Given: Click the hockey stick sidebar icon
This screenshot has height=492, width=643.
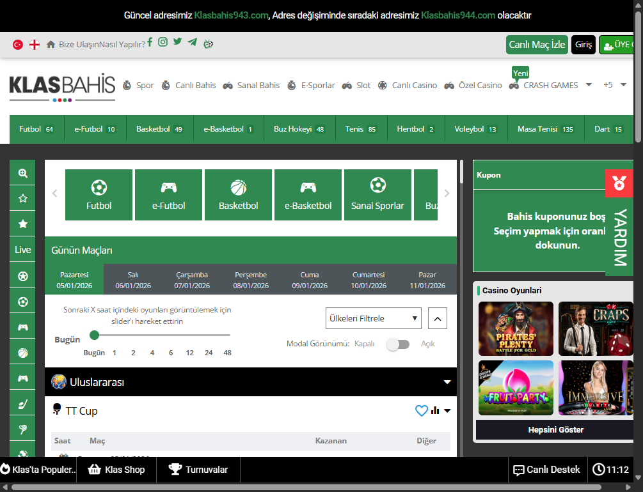Looking at the screenshot, I should coord(23,404).
